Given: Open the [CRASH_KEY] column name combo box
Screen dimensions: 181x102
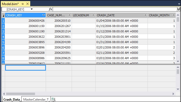Looking at the screenshot, I should click(32, 9).
